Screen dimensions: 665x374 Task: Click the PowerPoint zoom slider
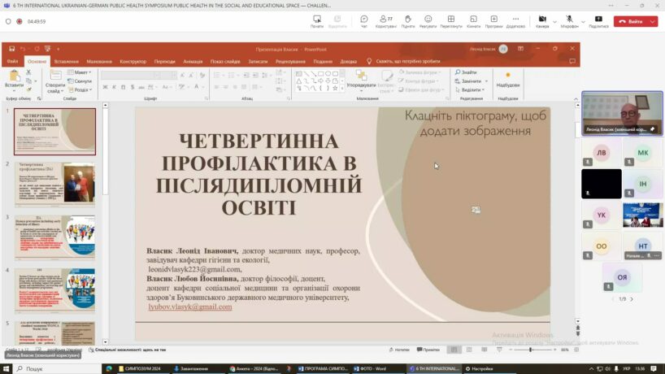coord(530,350)
